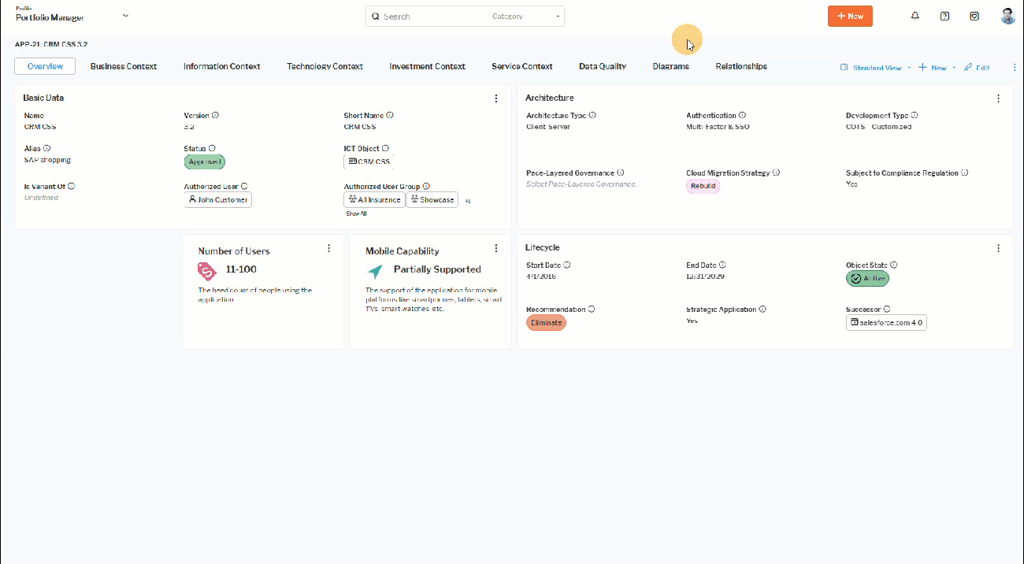Open Basic Data panel options menu
This screenshot has width=1024, height=564.
(x=496, y=98)
